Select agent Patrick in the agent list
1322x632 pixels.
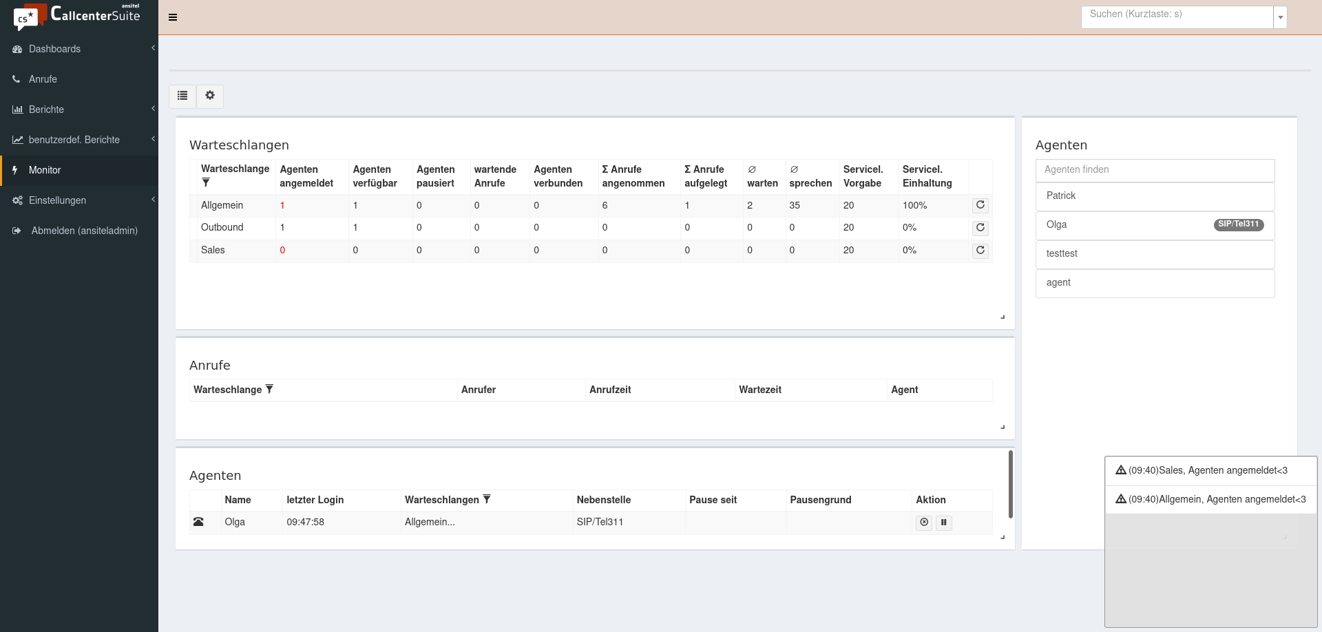1155,196
